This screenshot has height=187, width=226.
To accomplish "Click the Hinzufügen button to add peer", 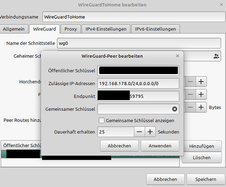I will [202, 146].
